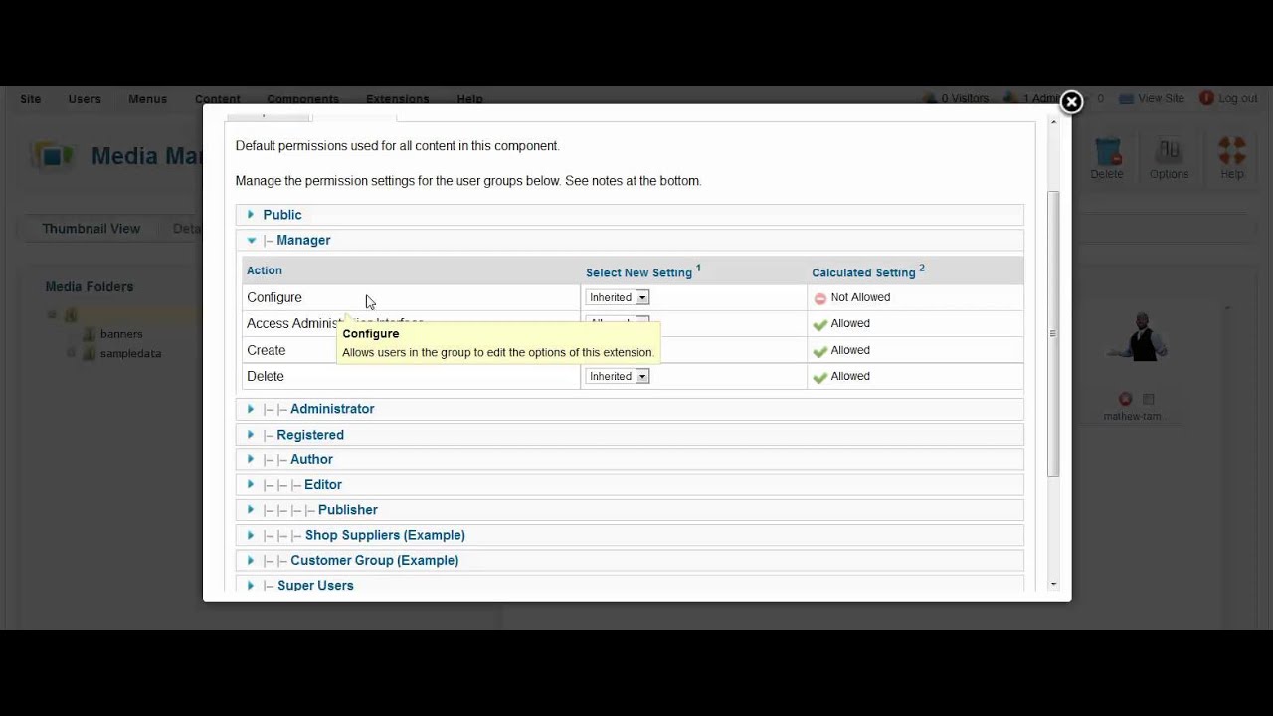The width and height of the screenshot is (1273, 716).
Task: Open the Help menu in the top bar
Action: coord(469,99)
